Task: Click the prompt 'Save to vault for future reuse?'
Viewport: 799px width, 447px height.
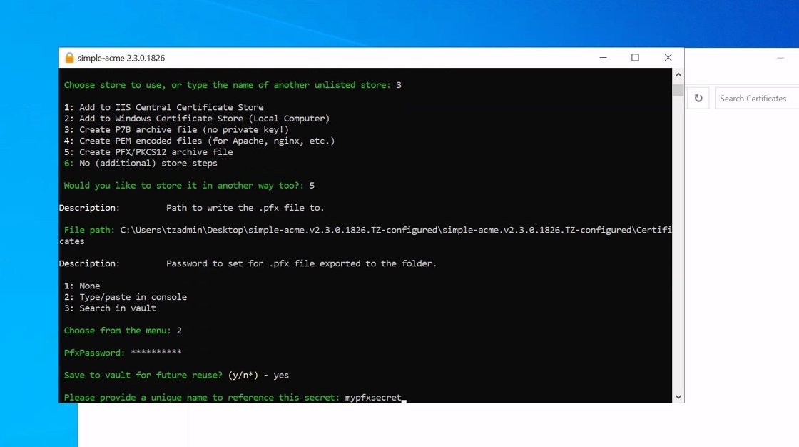Action: (x=143, y=376)
